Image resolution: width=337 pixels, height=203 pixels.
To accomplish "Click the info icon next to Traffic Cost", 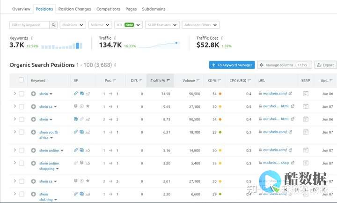I will tap(222, 38).
